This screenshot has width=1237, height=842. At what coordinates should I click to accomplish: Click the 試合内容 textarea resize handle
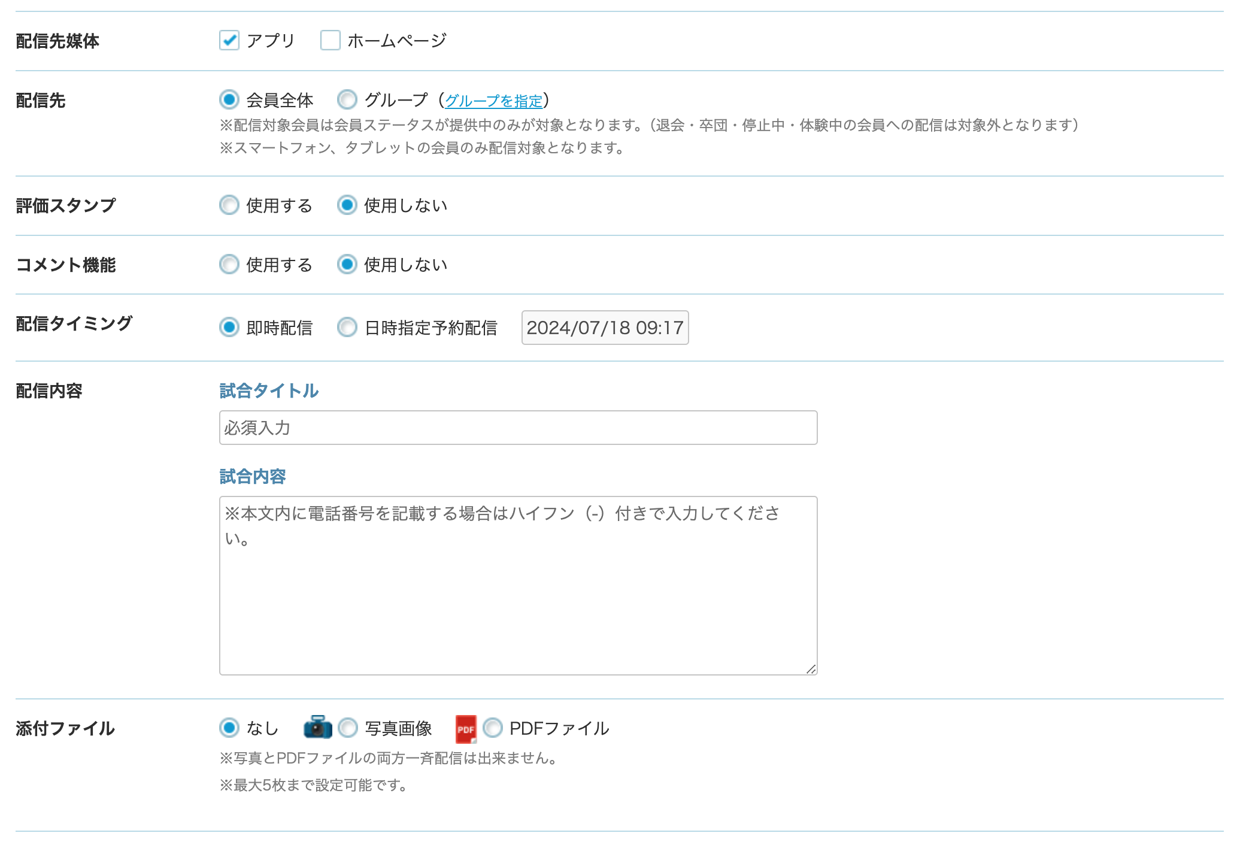pyautogui.click(x=811, y=669)
